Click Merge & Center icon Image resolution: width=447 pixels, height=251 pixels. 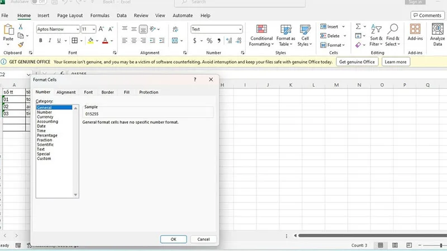point(175,41)
